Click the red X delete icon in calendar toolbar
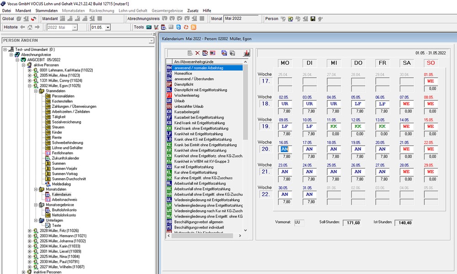 [x=198, y=53]
